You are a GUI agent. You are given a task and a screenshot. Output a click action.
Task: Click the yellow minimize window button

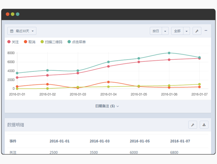13,14
